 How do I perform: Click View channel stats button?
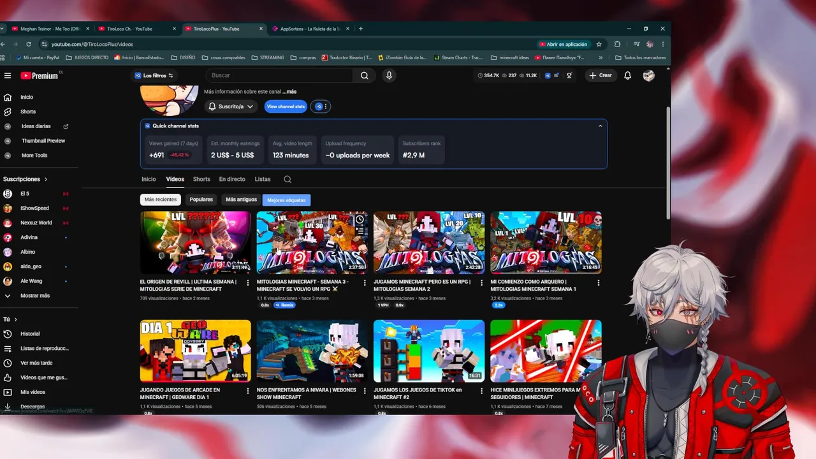(286, 106)
